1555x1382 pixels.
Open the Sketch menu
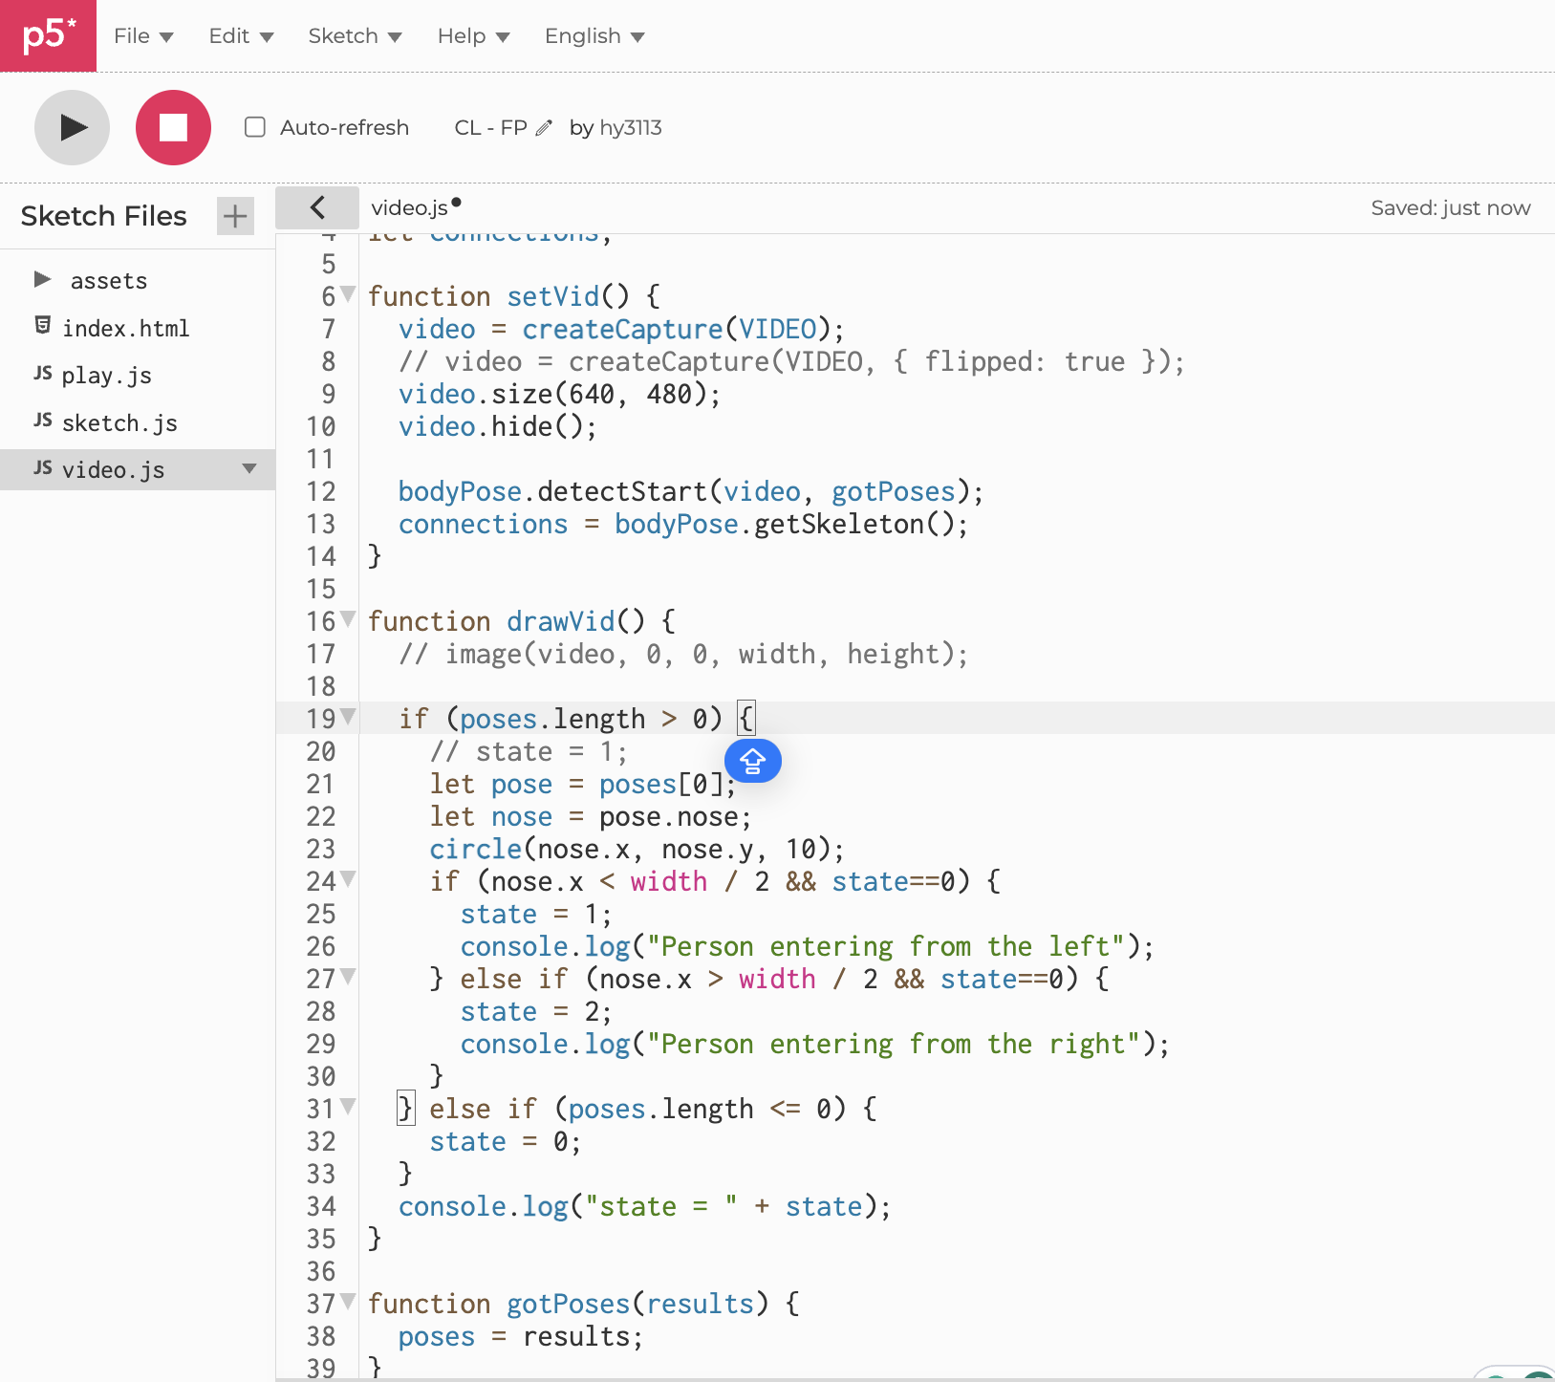[354, 36]
